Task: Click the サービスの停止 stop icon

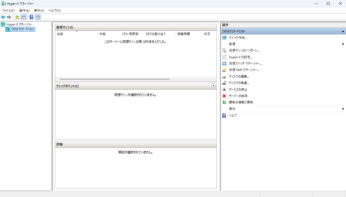Action: click(224, 90)
